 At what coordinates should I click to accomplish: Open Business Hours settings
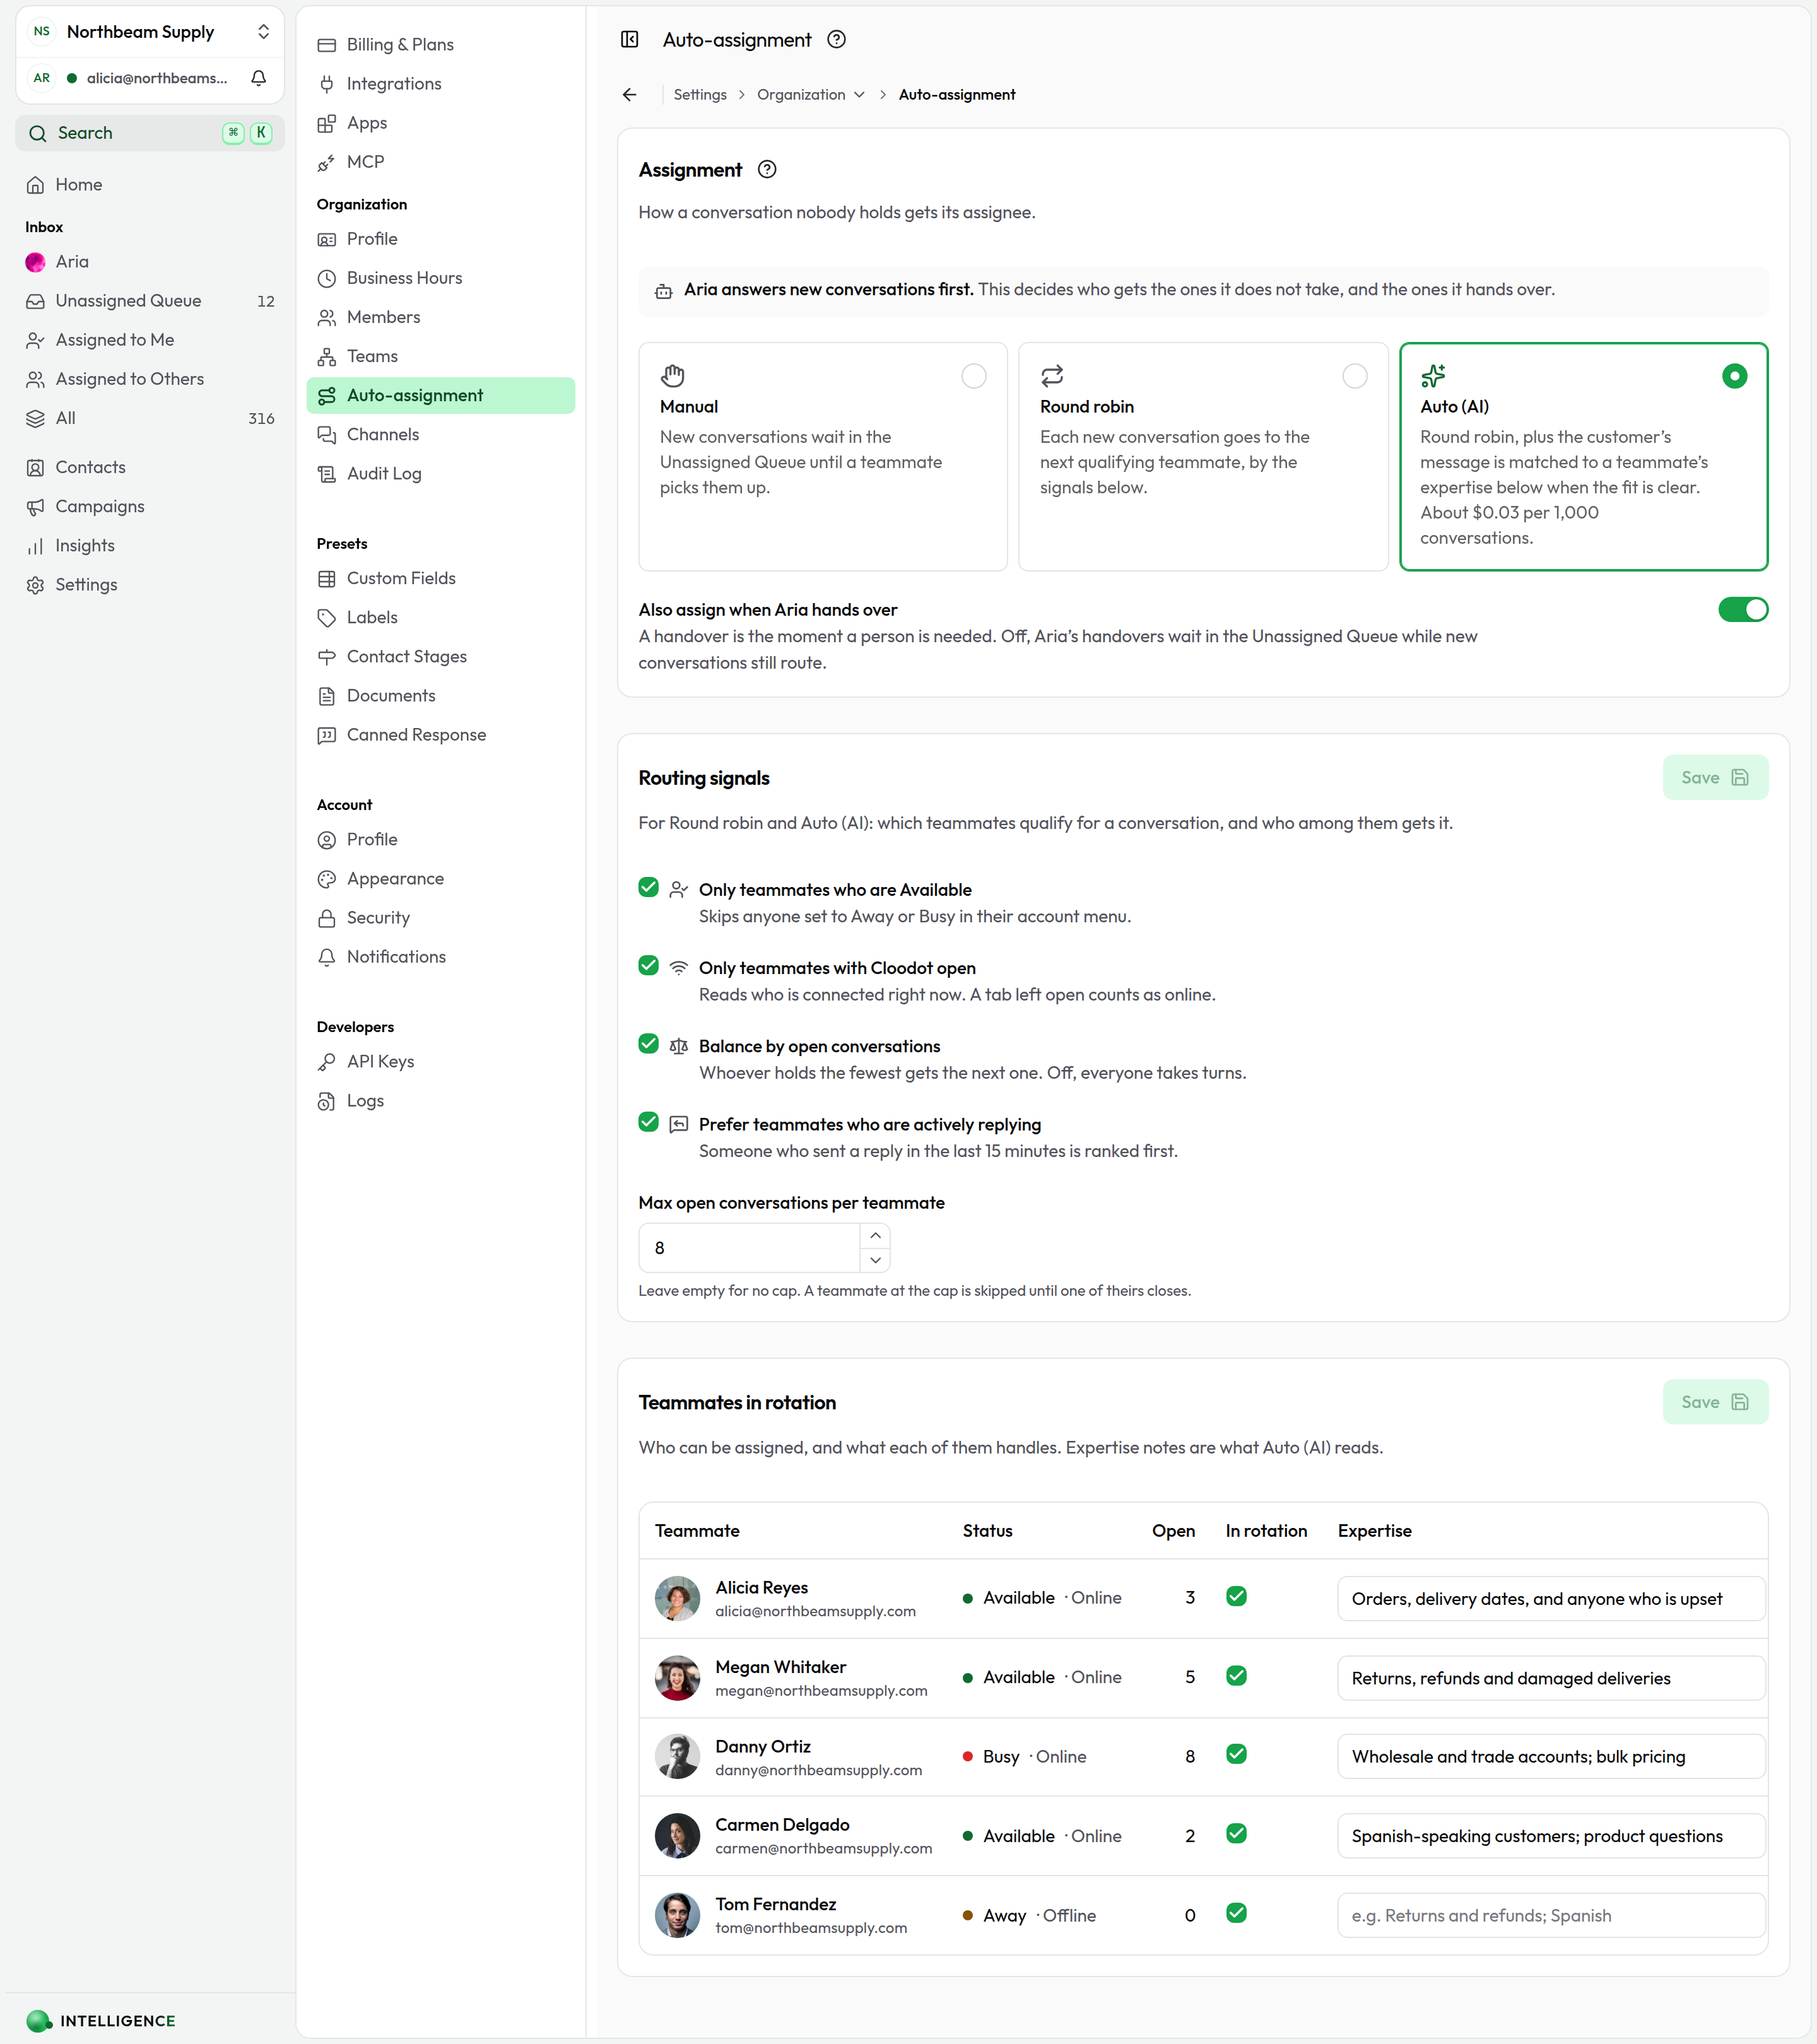pos(440,277)
